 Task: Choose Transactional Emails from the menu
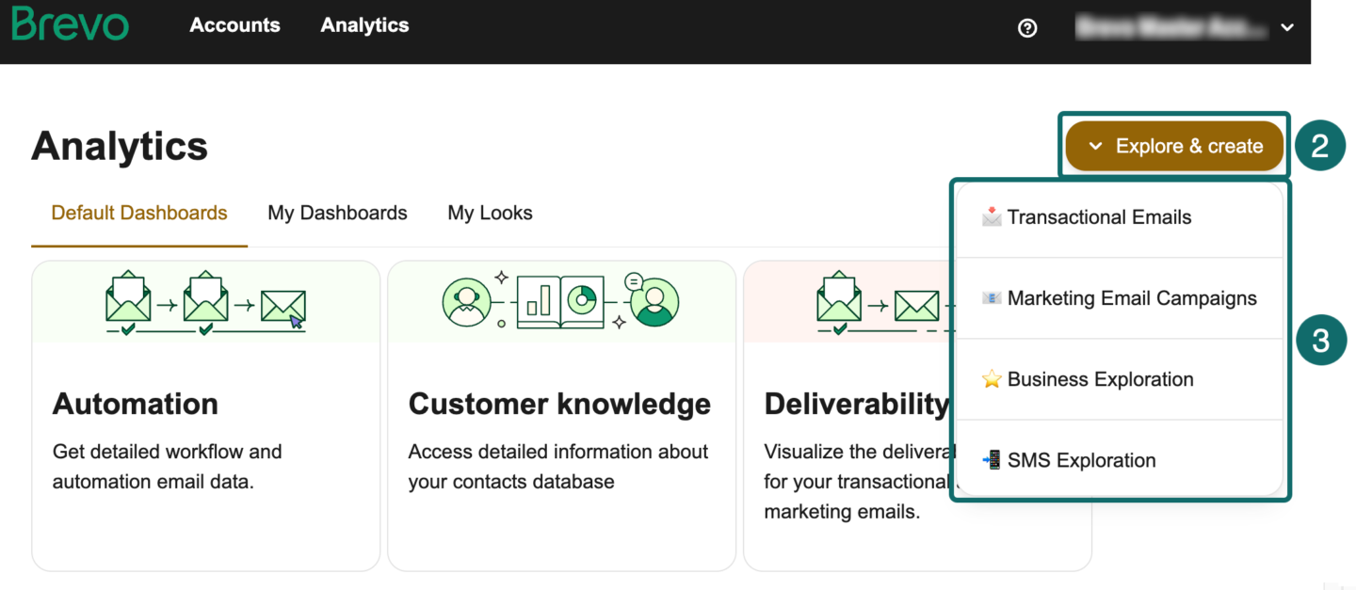point(1099,217)
